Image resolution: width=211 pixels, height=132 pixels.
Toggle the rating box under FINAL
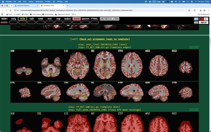click(94, 22)
